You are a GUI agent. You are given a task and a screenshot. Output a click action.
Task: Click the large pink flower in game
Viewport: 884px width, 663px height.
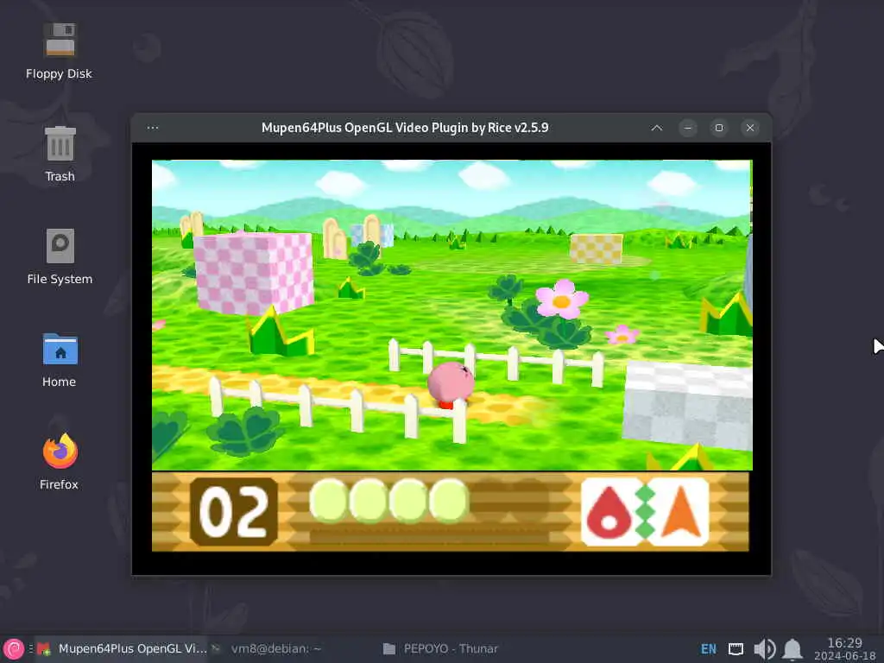coord(561,300)
